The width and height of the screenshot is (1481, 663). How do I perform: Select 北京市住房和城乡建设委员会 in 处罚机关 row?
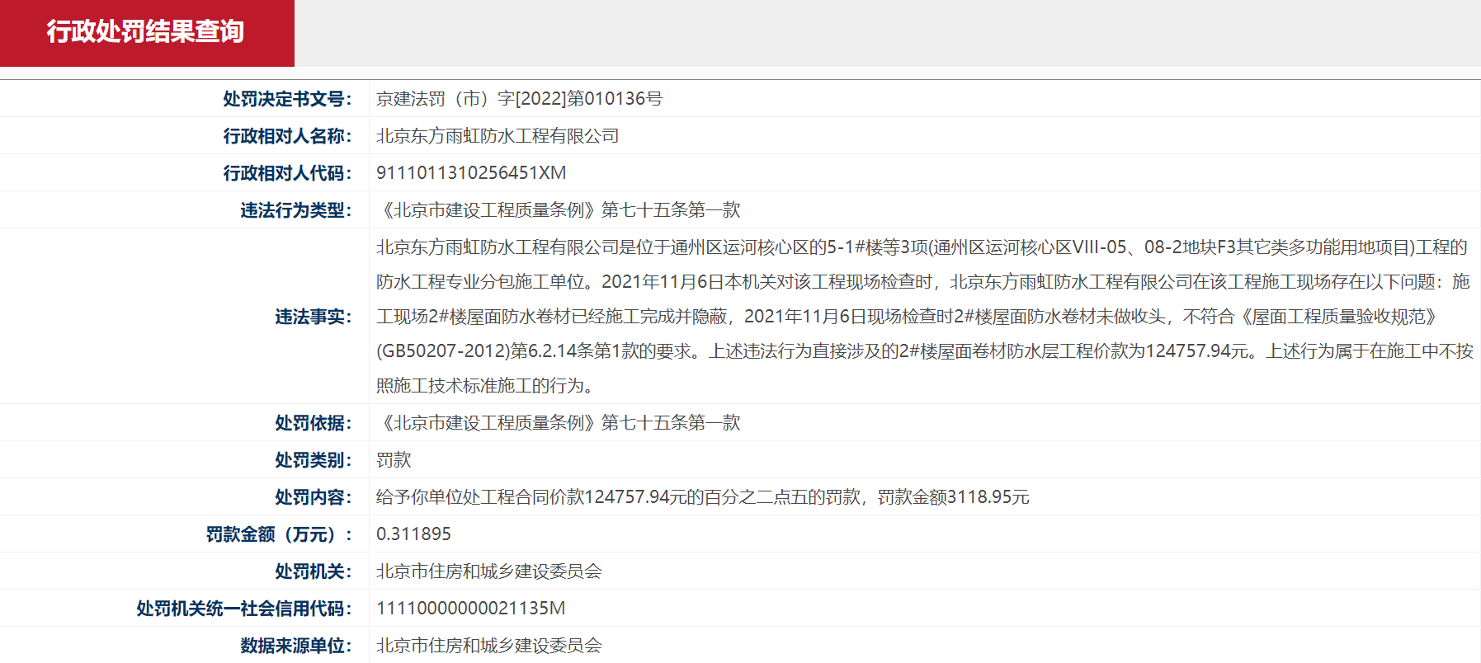click(x=489, y=571)
